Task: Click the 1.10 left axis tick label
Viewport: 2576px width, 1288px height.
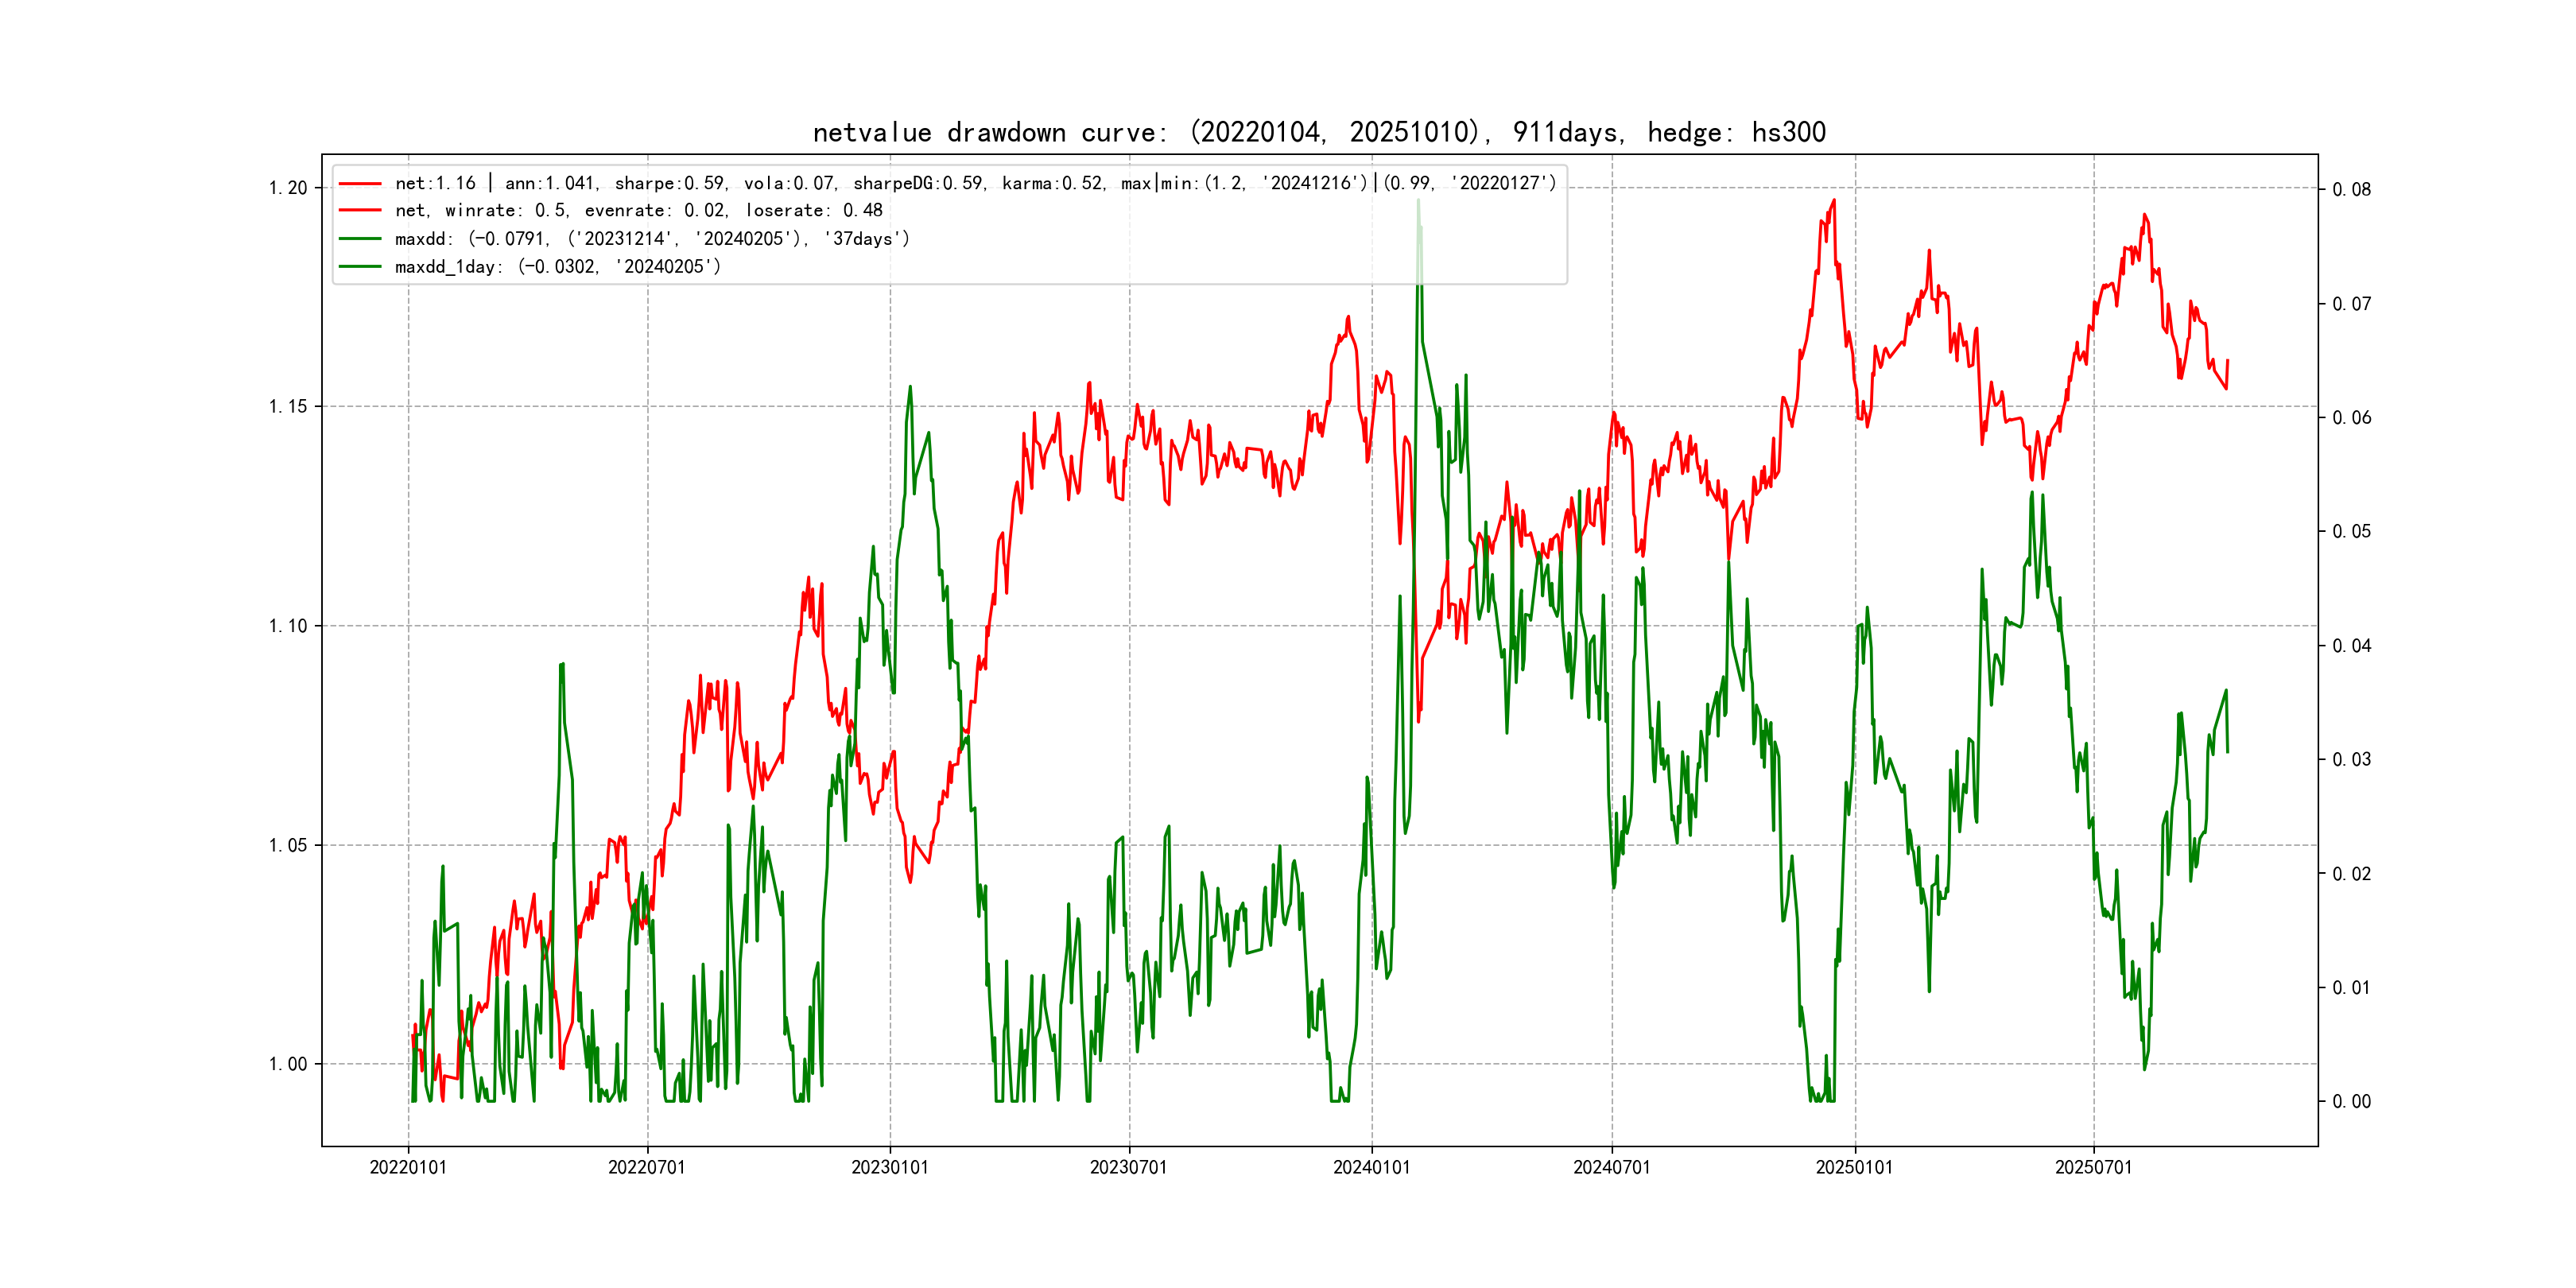Action: (287, 626)
